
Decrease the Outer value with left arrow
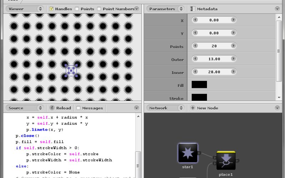coord(195,59)
